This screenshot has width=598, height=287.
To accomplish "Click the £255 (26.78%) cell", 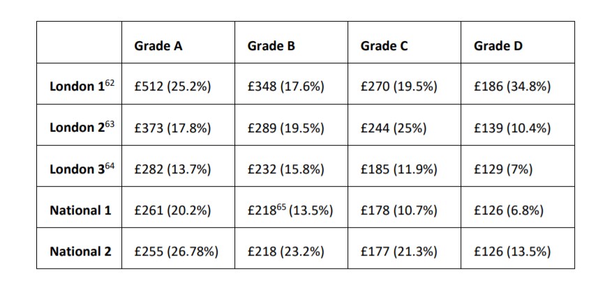I will 175,251.
